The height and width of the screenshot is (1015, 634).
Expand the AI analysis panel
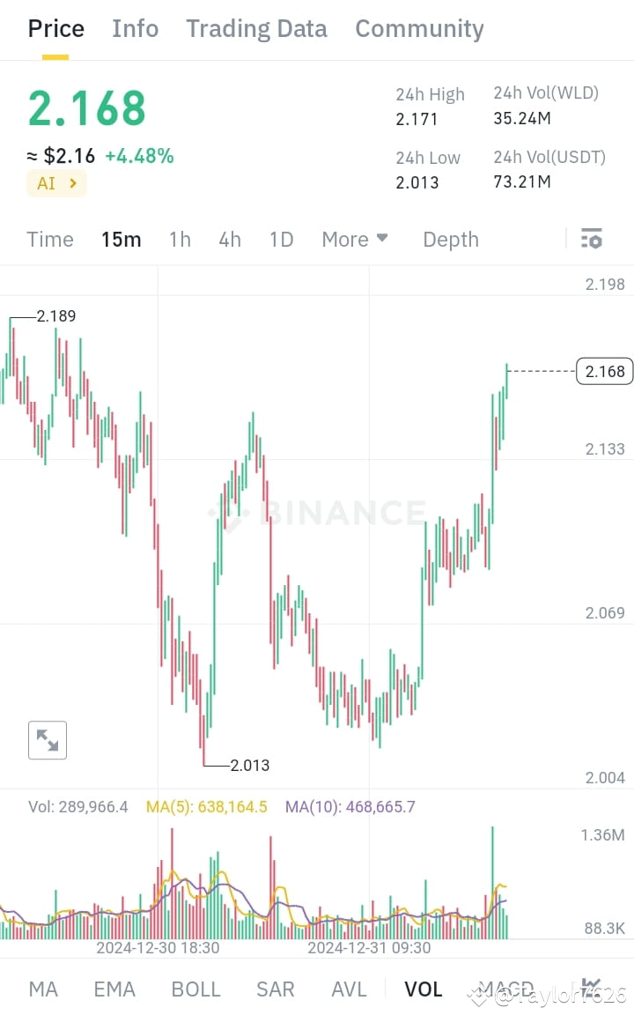coord(56,183)
